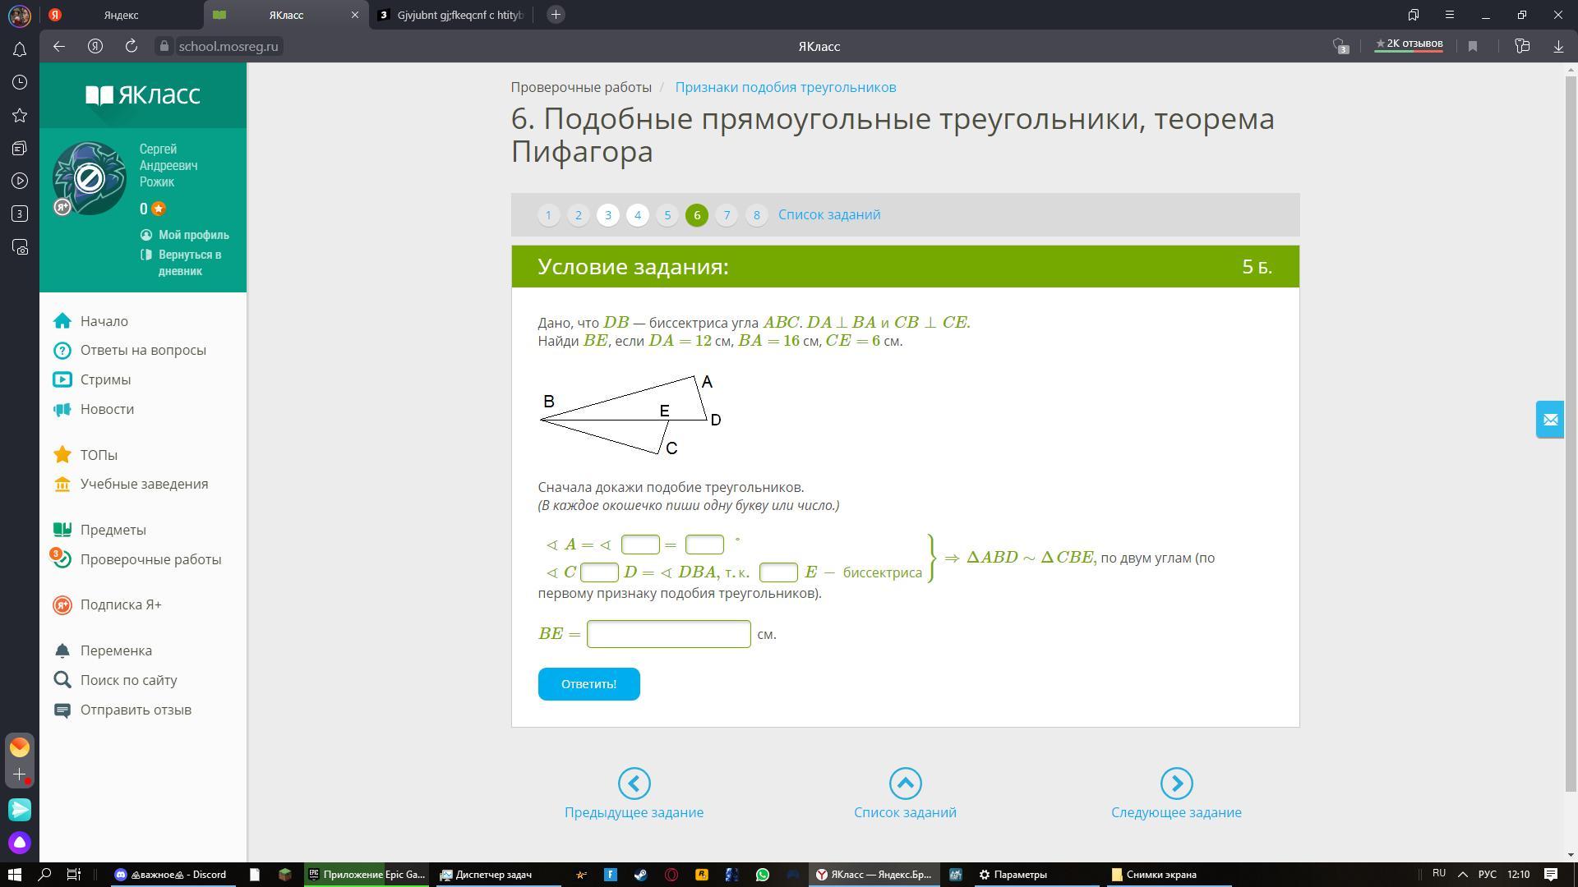Open Стримы section via play icon

click(62, 379)
